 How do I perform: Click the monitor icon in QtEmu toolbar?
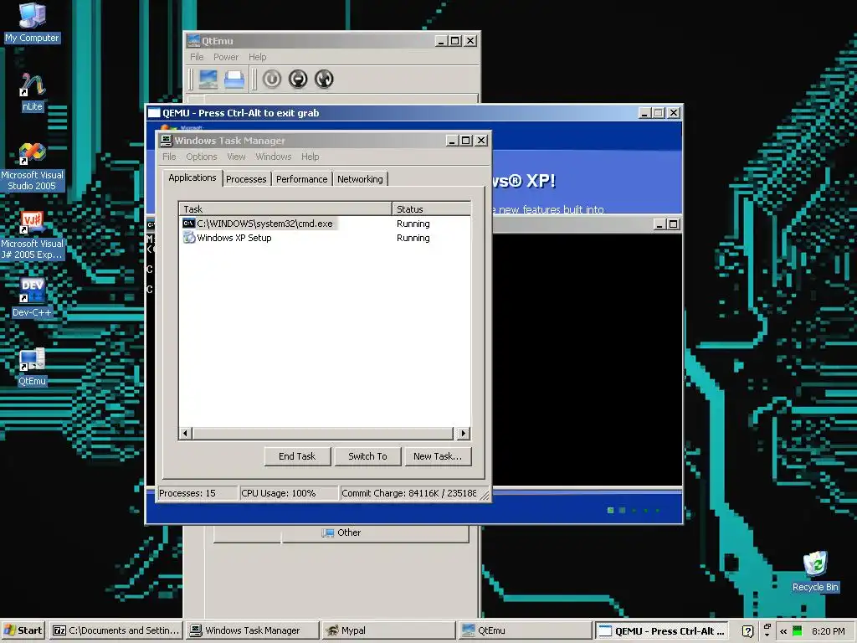208,80
